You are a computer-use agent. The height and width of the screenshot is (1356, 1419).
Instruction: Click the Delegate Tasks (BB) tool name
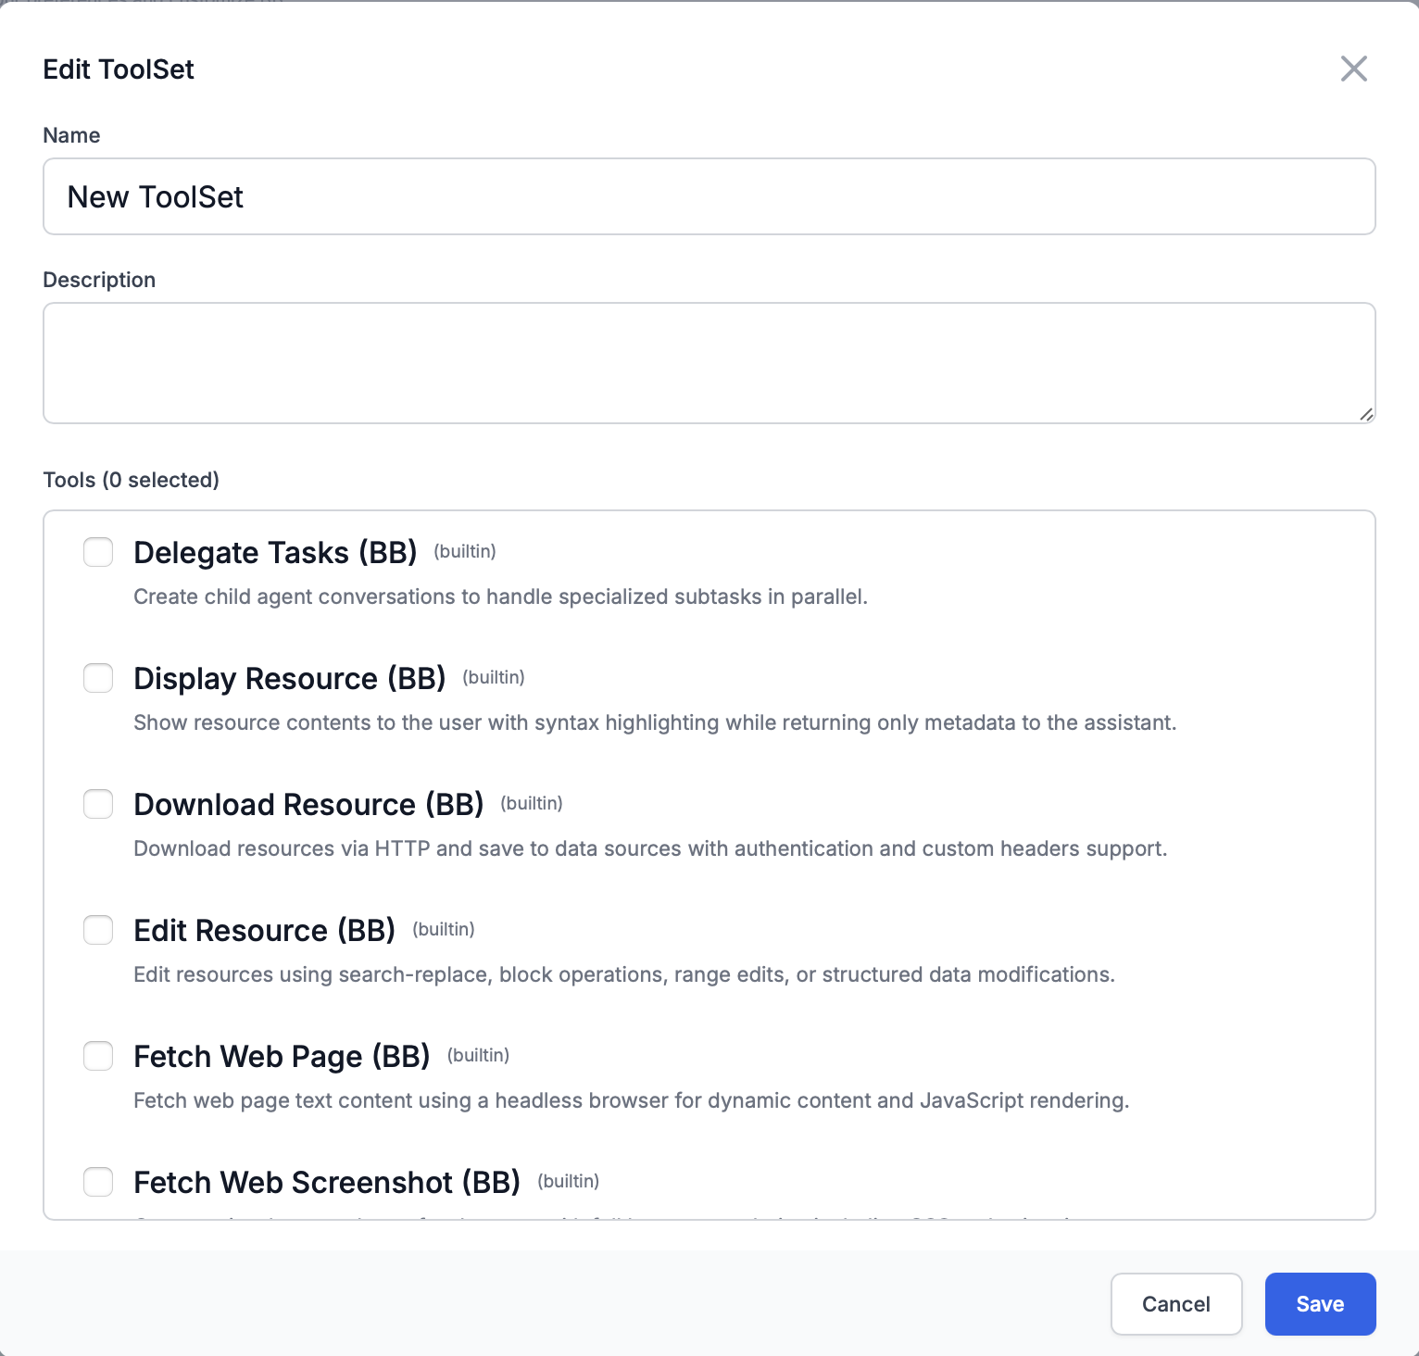point(275,552)
